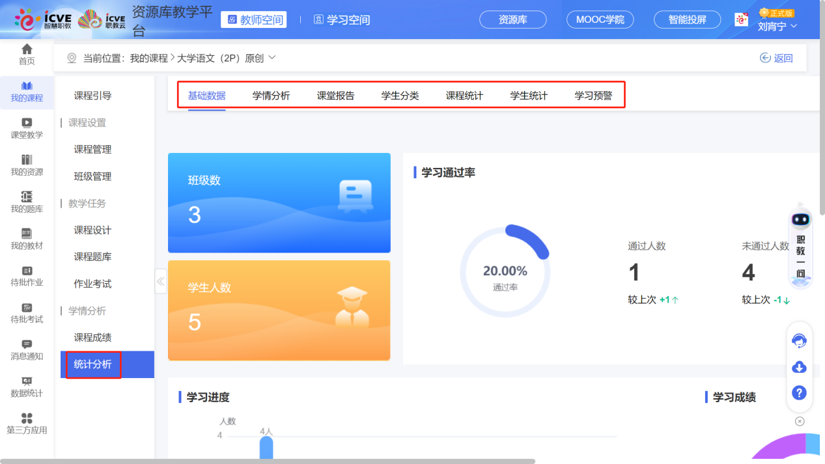
Task: Click the 我的题库 question bank icon
Action: (x=26, y=202)
